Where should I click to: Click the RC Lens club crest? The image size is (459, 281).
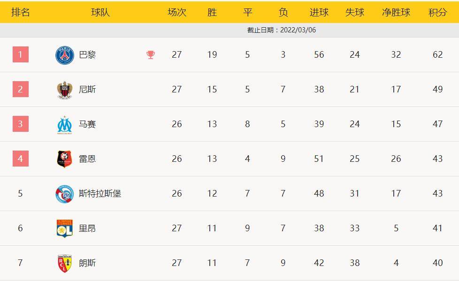click(x=65, y=263)
